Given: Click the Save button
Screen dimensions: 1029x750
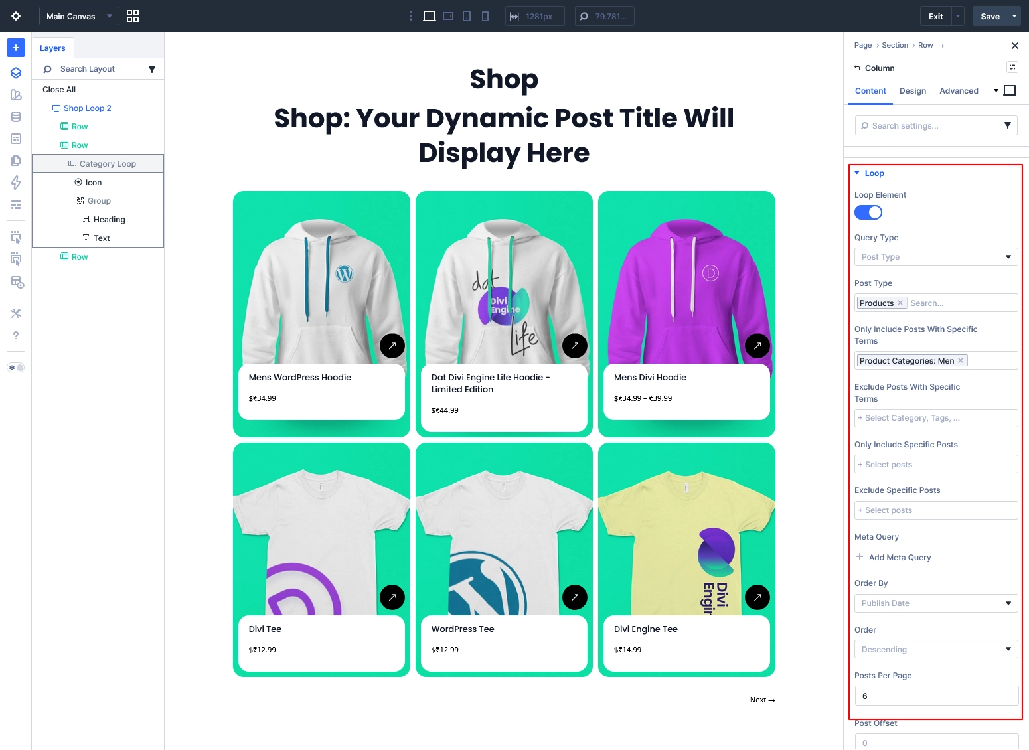Looking at the screenshot, I should click(990, 16).
